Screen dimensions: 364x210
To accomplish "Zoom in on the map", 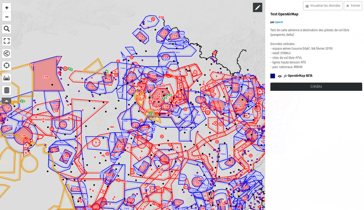I will pos(6,8).
